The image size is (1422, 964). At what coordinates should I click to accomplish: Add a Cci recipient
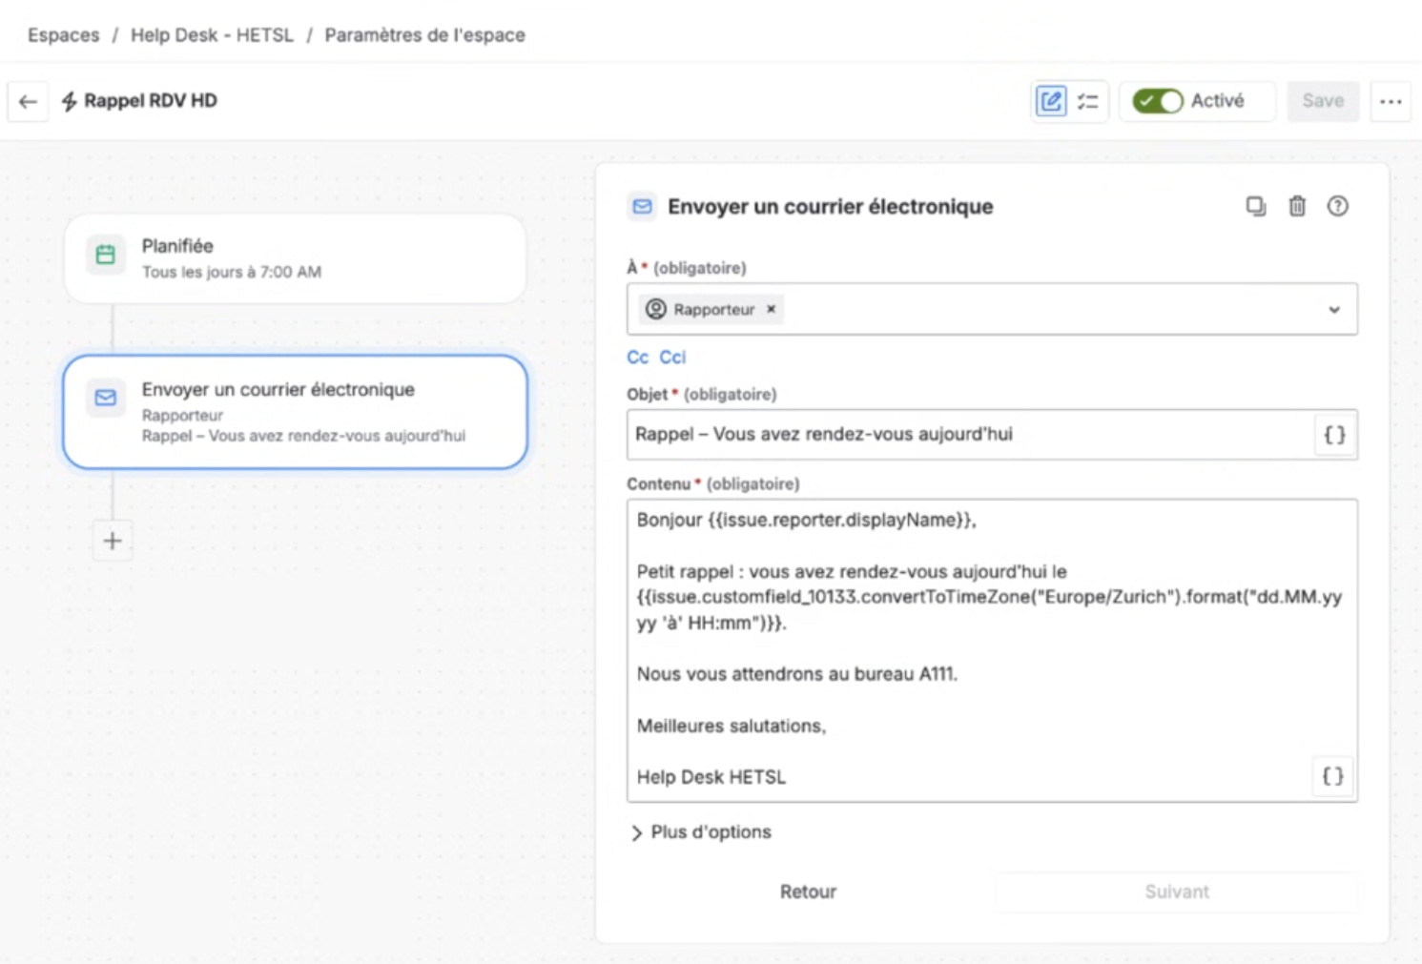[672, 358]
